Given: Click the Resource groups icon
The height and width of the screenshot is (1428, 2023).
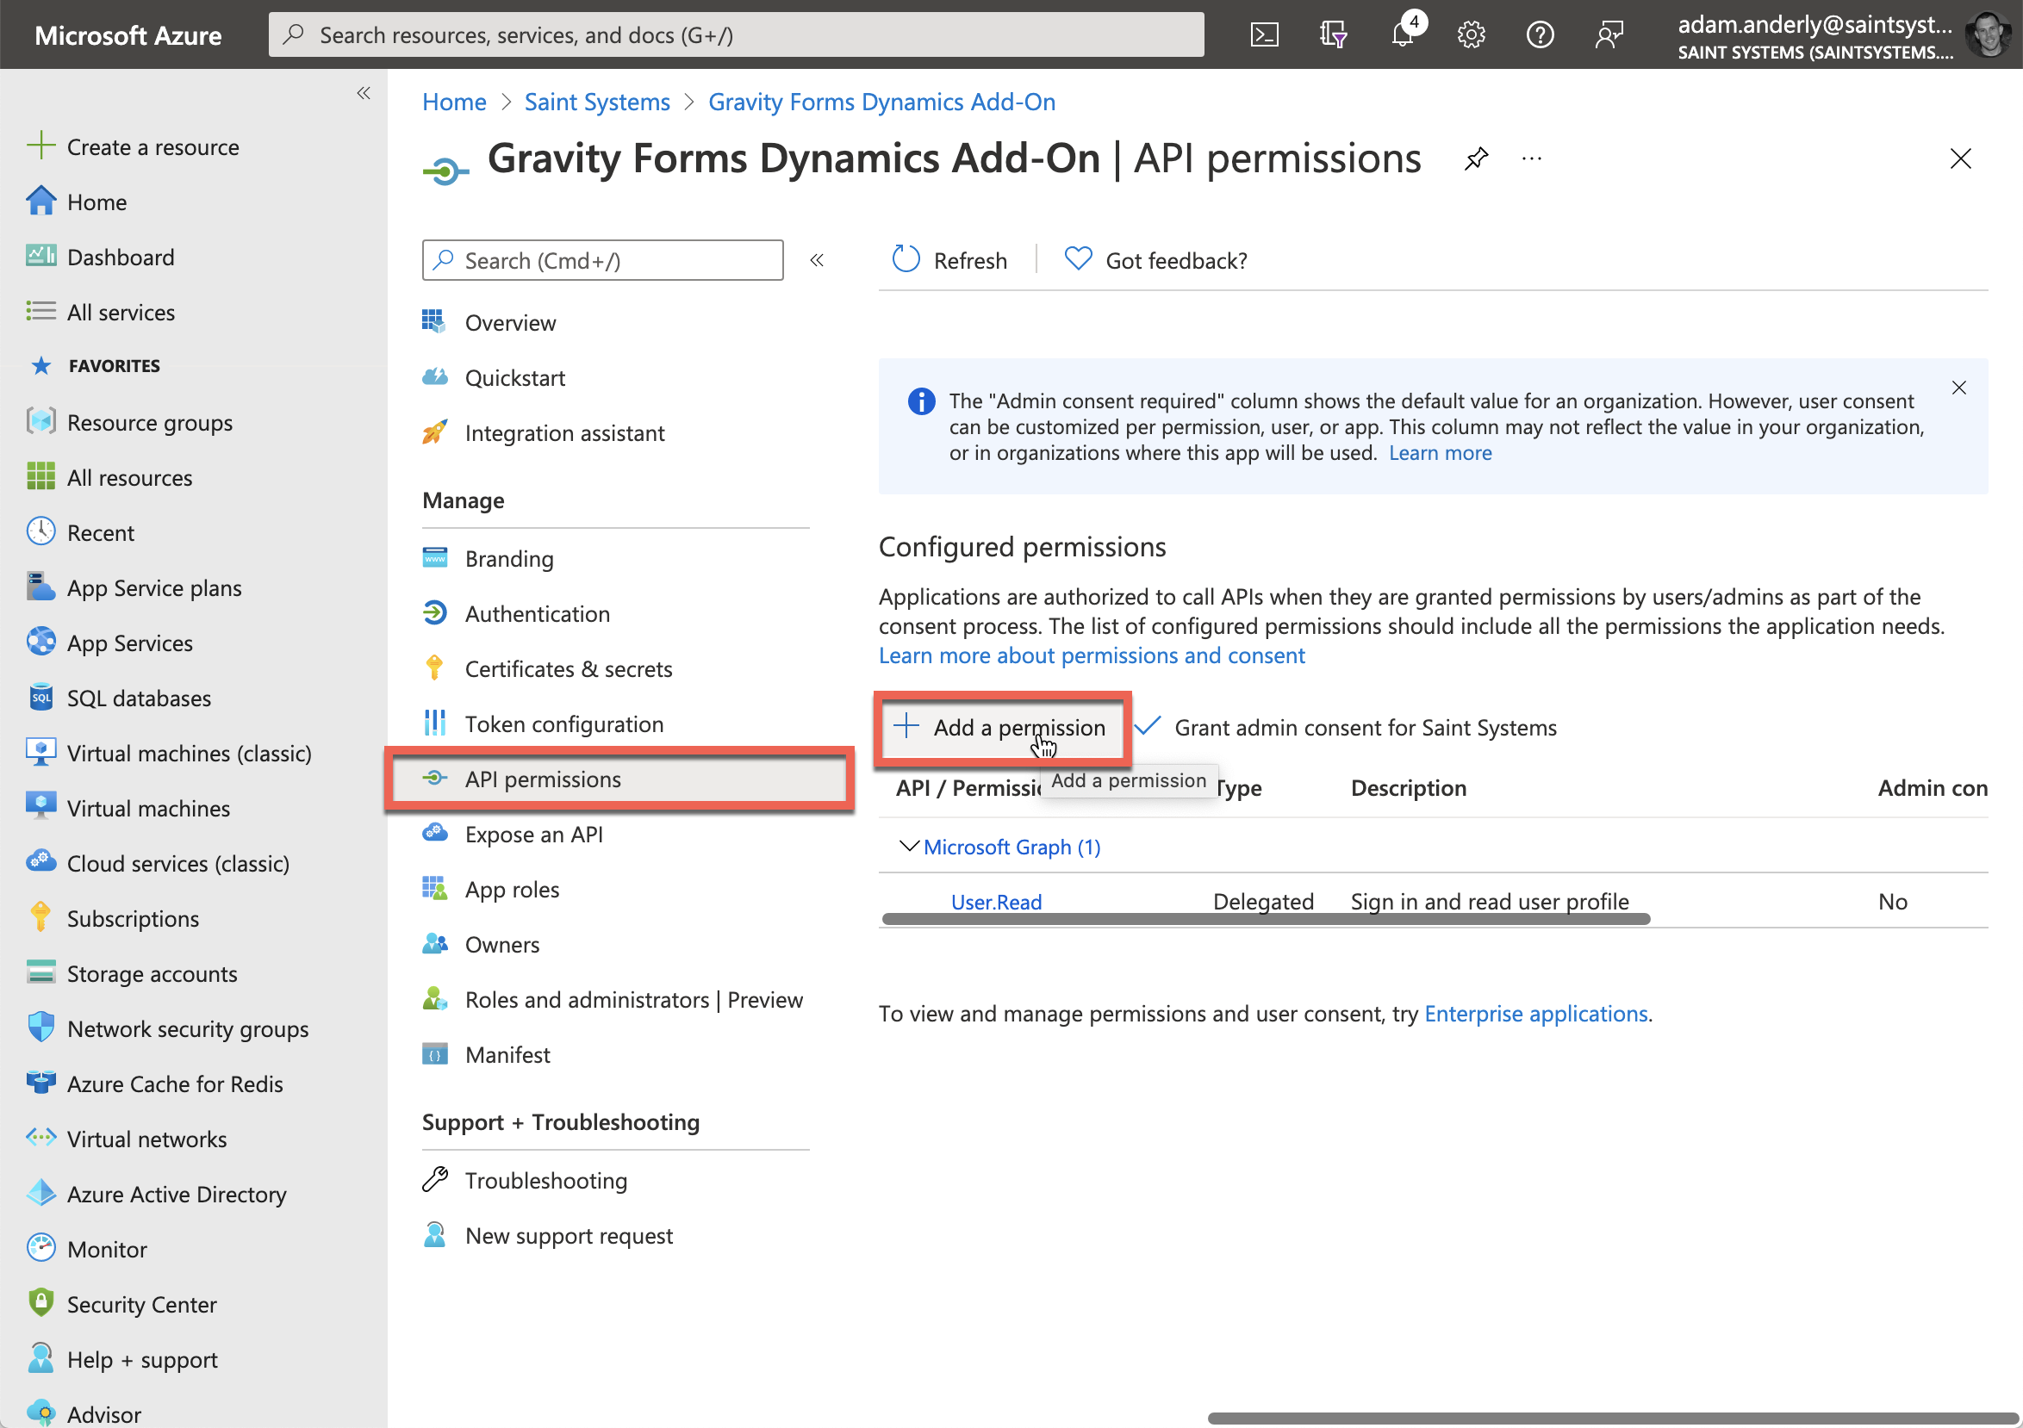Looking at the screenshot, I should 40,422.
